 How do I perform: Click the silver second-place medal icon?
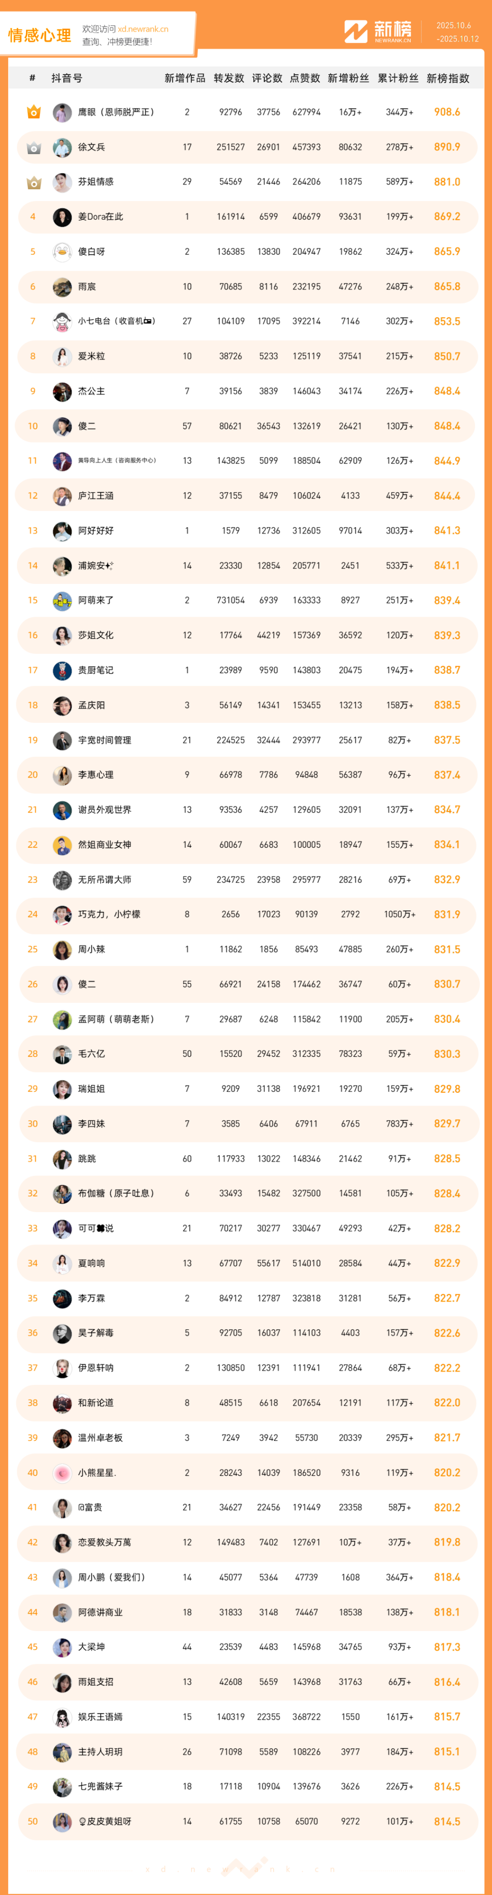click(x=33, y=147)
